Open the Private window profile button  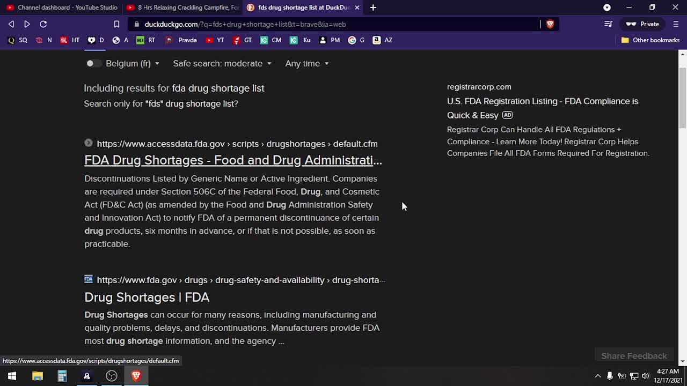pos(642,24)
